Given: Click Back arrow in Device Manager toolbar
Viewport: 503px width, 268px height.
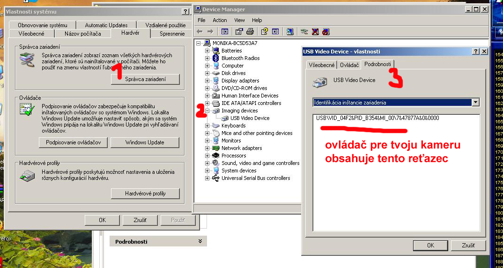Looking at the screenshot, I should (x=200, y=31).
